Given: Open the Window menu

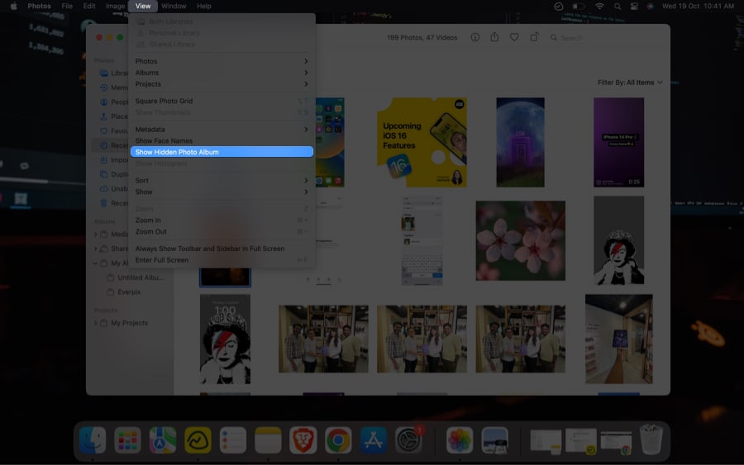Looking at the screenshot, I should 174,6.
